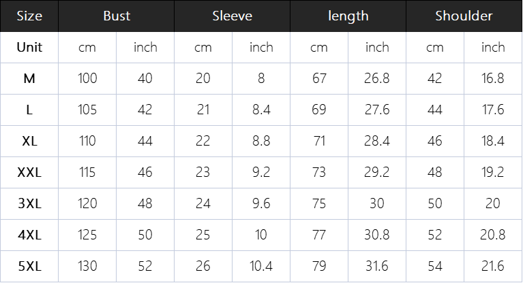Viewport: 523px width, 283px height.
Task: Click the 5XL size row label
Action: 29,266
